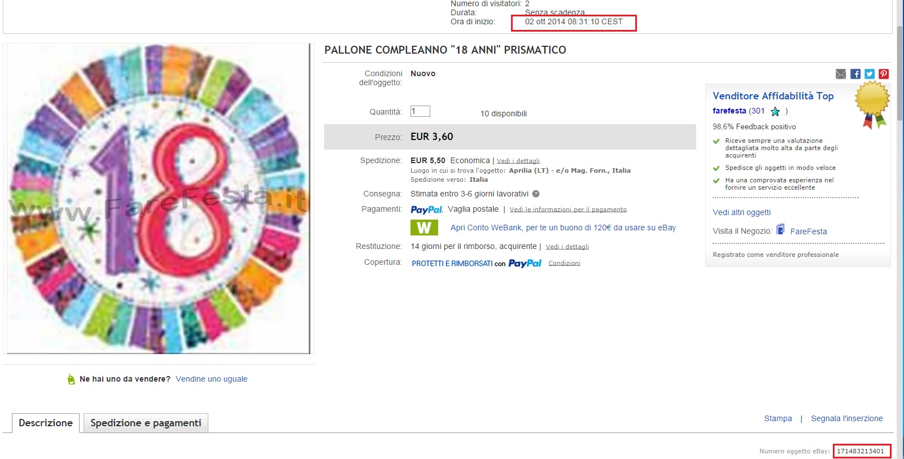Image resolution: width=904 pixels, height=459 pixels.
Task: Click the PayPal payment logo
Action: 426,209
